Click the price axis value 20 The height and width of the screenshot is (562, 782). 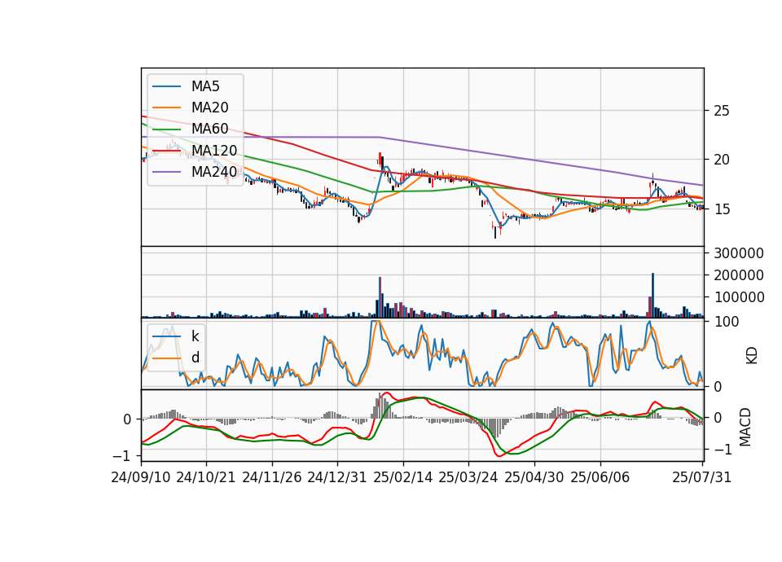pyautogui.click(x=722, y=160)
